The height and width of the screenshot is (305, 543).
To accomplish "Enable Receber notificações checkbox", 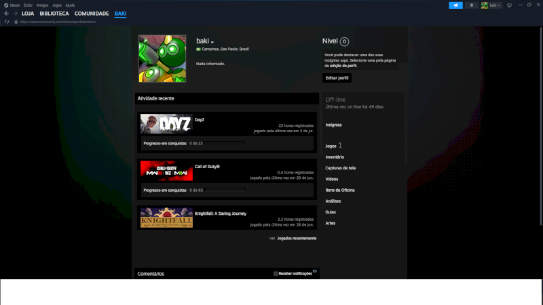I will pos(276,274).
